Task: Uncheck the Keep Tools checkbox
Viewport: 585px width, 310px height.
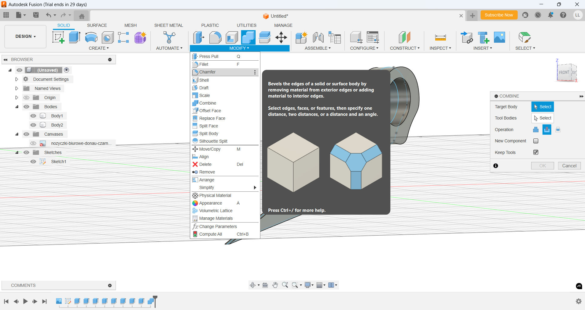Action: 536,152
